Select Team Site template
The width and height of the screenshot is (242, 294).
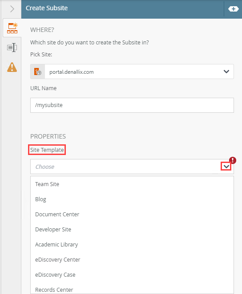coord(132,184)
